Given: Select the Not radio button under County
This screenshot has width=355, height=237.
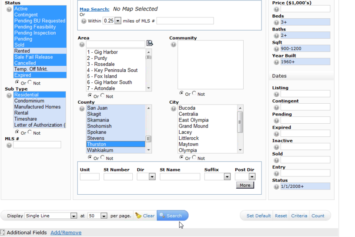Looking at the screenshot, I should [103, 157].
